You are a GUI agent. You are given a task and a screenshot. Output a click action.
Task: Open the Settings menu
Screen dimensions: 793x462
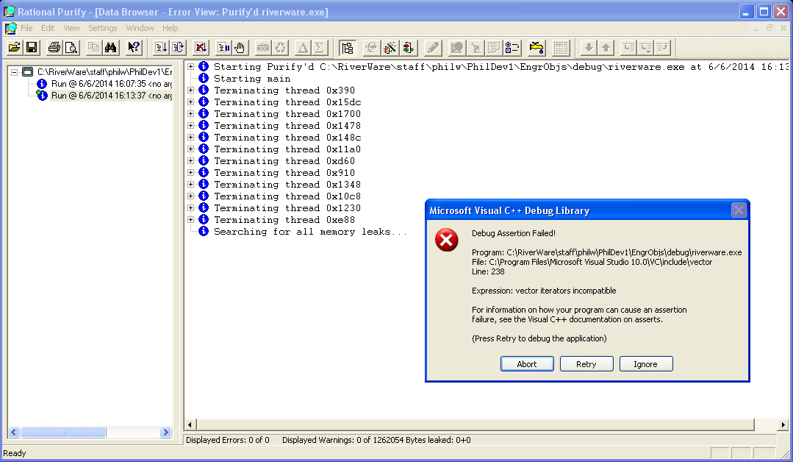tap(103, 28)
